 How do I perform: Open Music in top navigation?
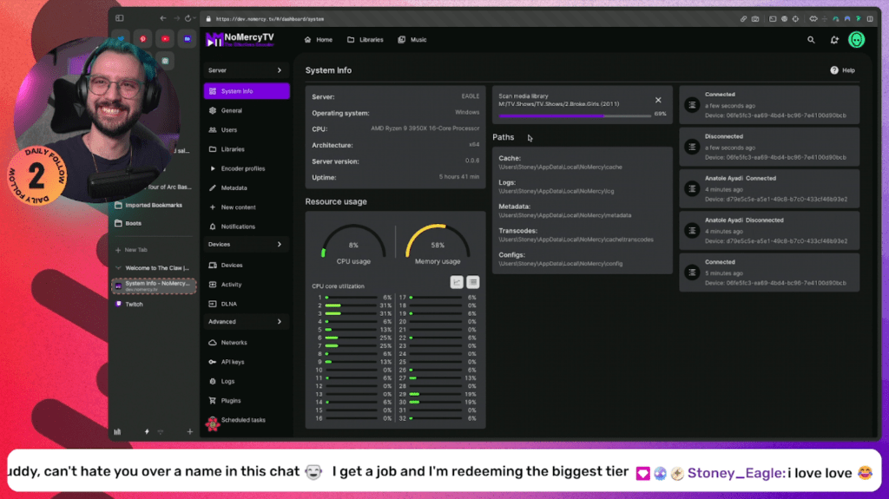click(412, 40)
